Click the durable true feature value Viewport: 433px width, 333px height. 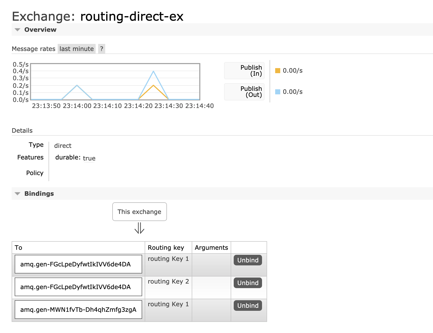click(x=89, y=158)
